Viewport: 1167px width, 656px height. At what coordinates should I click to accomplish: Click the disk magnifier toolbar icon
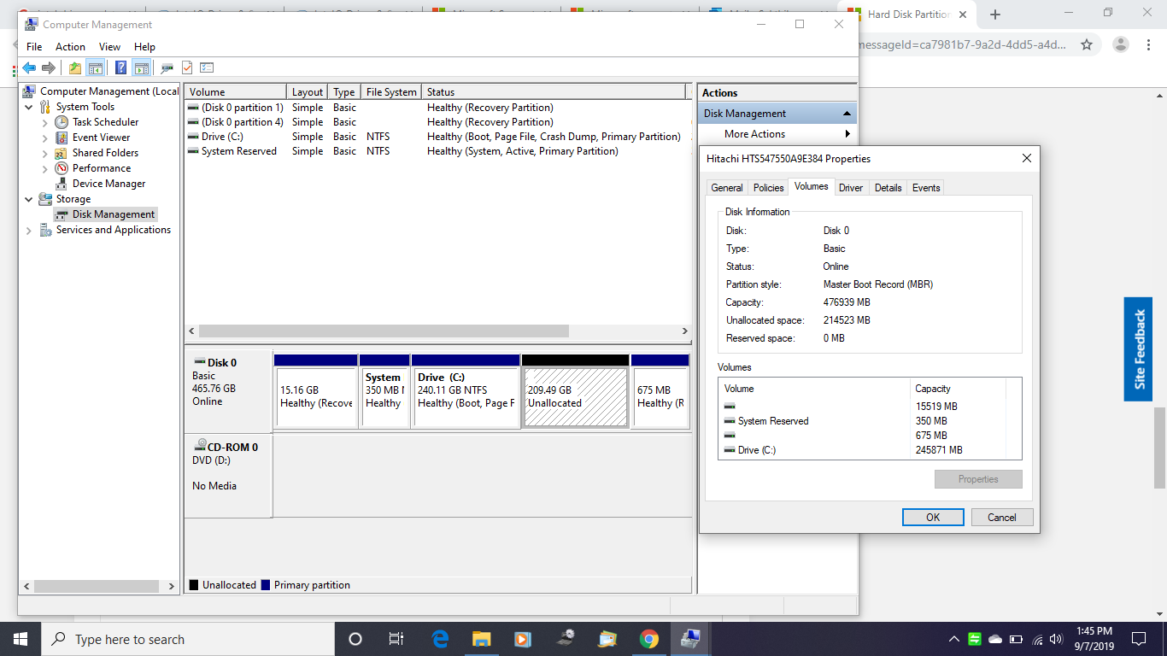point(167,68)
